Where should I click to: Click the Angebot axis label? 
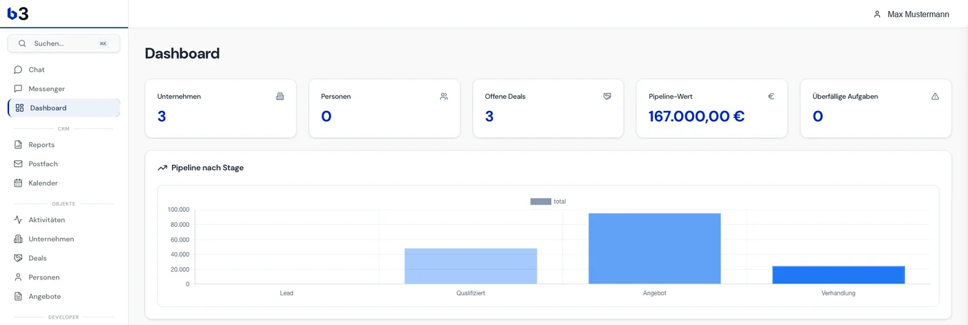point(655,293)
